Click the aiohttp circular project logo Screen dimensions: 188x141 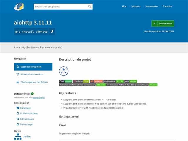63,71
